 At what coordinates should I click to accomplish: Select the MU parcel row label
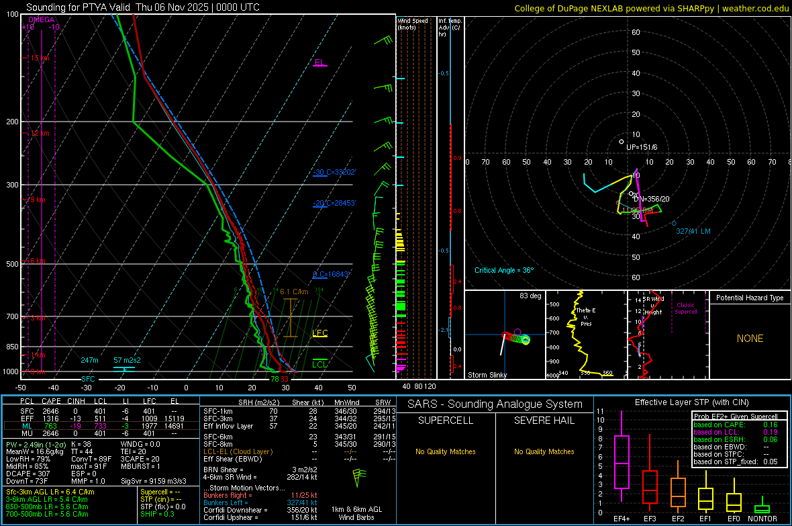pos(27,433)
